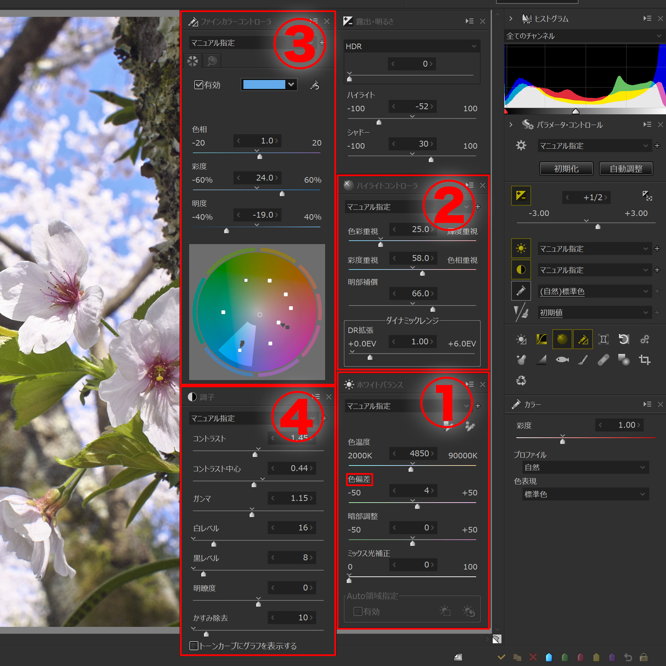Click the 初期化 button
The height and width of the screenshot is (666, 666).
pos(566,169)
